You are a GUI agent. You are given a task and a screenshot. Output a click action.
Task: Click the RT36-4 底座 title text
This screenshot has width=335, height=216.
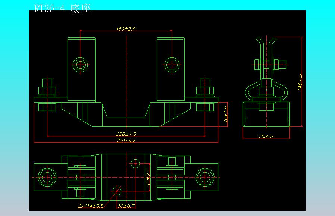[62, 9]
